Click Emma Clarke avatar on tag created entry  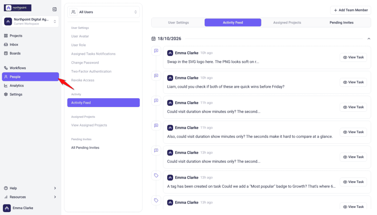coord(170,178)
